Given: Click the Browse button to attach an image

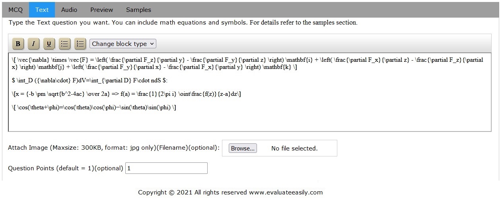Looking at the screenshot, I should [x=243, y=149].
